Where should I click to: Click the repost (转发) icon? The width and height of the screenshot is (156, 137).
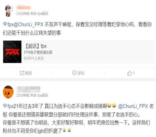tap(22, 73)
